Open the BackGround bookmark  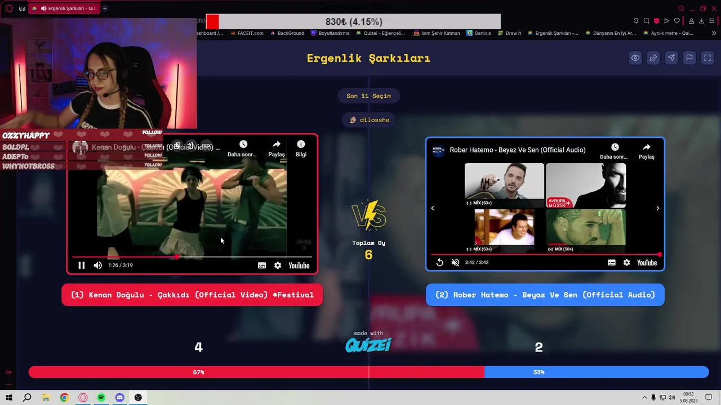[287, 33]
